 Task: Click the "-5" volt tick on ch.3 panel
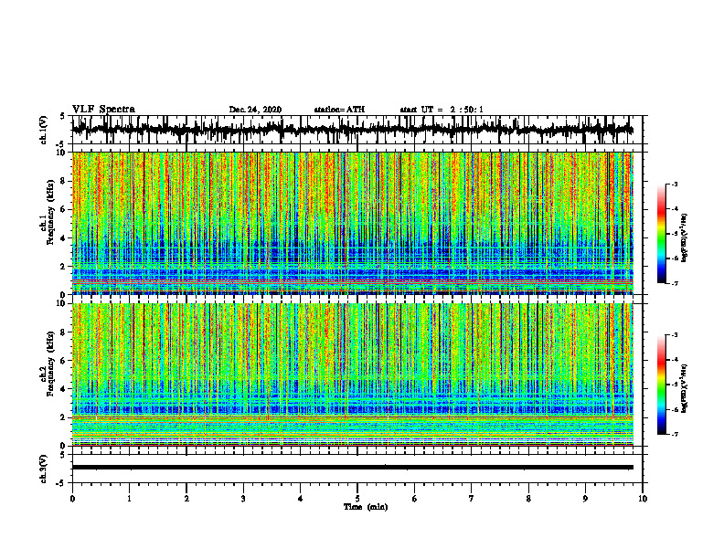click(x=60, y=483)
